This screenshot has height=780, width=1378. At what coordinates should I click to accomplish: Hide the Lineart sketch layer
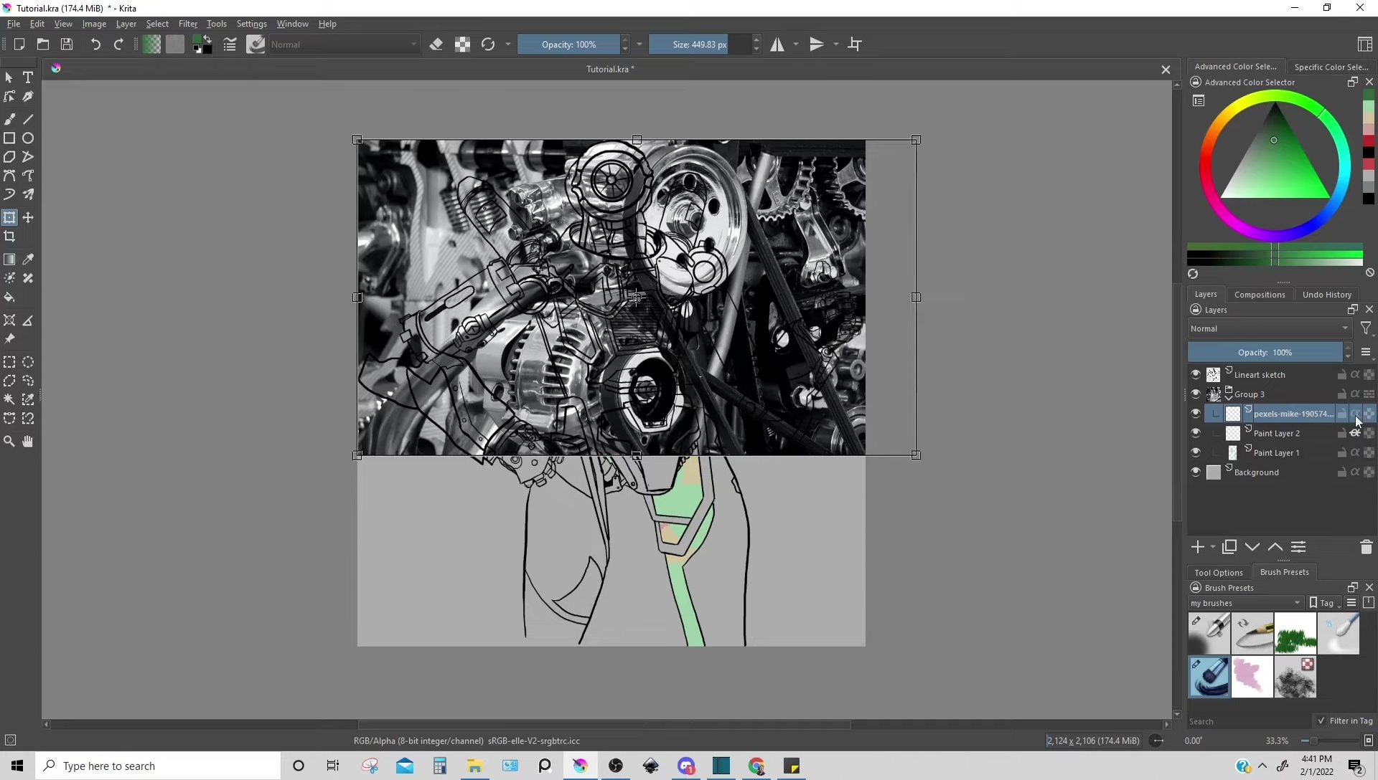tap(1196, 374)
